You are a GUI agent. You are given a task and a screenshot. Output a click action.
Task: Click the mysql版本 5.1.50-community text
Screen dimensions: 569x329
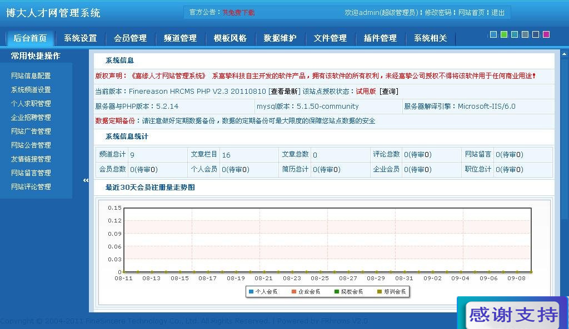308,106
